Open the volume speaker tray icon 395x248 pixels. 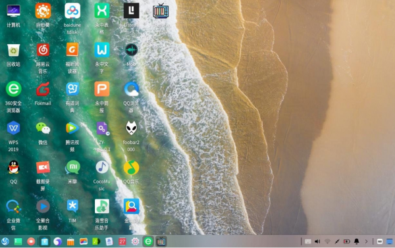click(317, 241)
